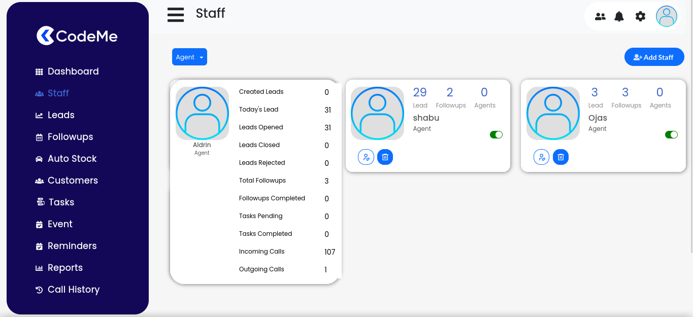Click the Tasks list icon
Viewport: 693px width, 317px height.
pos(40,202)
